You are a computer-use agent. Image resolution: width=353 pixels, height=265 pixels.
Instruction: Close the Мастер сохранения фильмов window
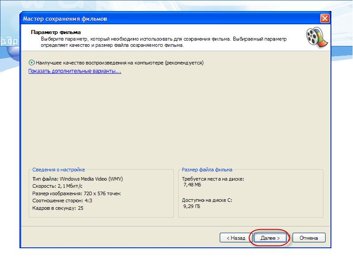(325, 19)
